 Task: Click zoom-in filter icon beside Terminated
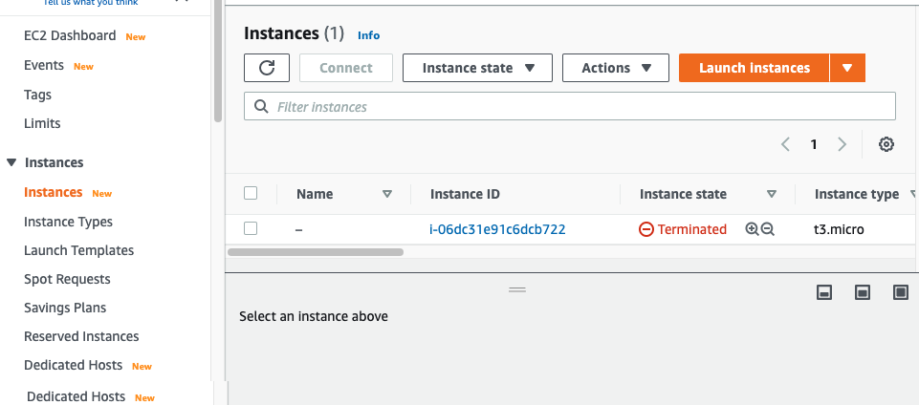(752, 229)
